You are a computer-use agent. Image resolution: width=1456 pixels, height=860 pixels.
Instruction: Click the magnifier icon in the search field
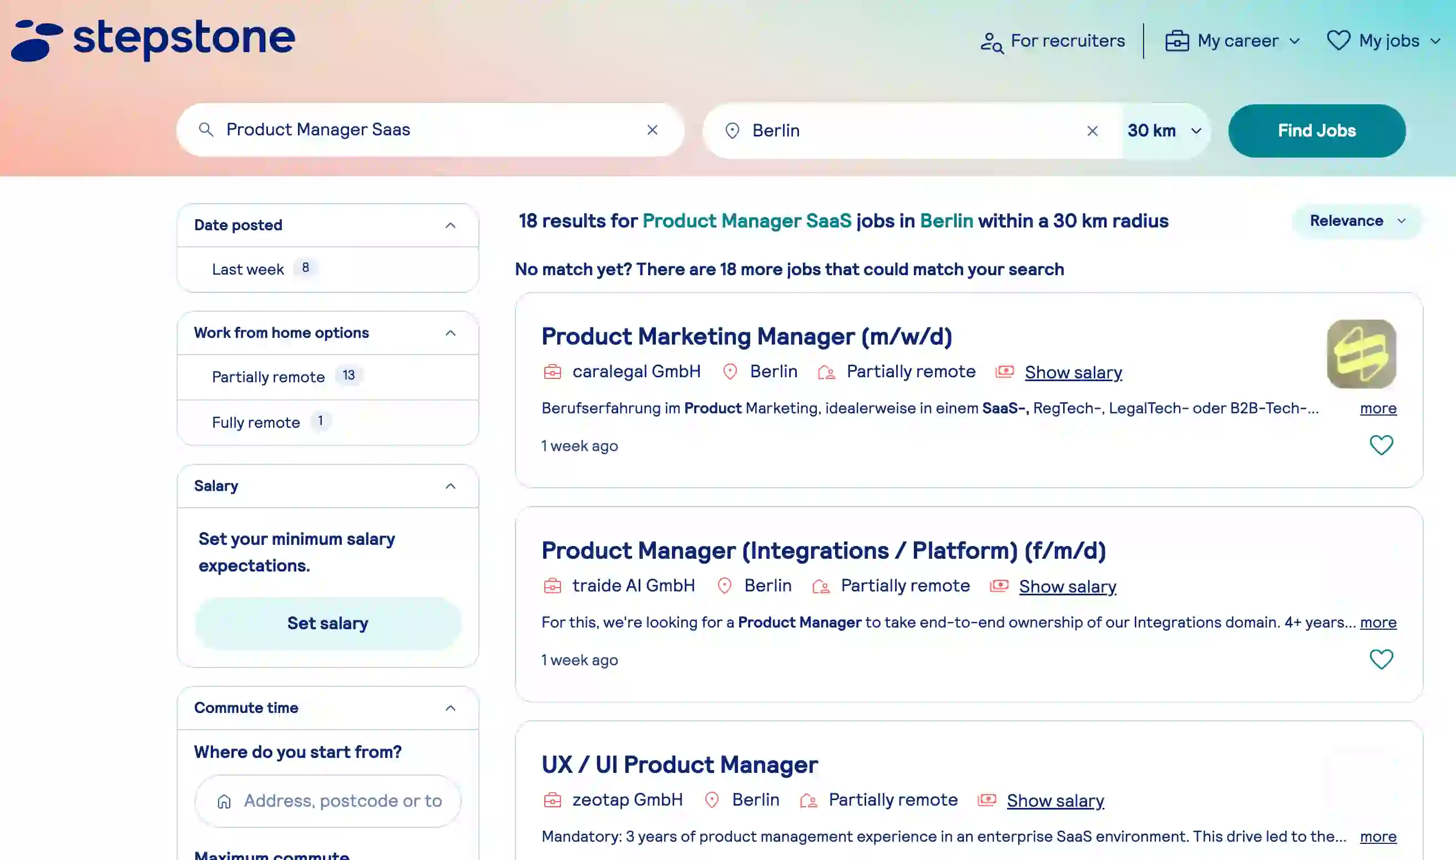coord(206,130)
